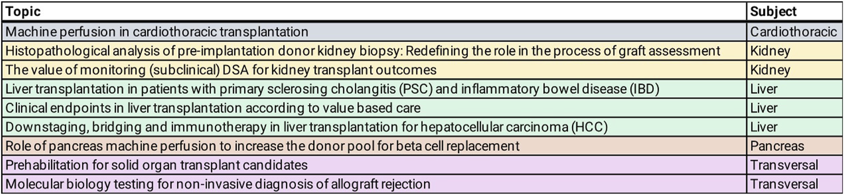Click the Cardiothoracic subject cell

794,32
